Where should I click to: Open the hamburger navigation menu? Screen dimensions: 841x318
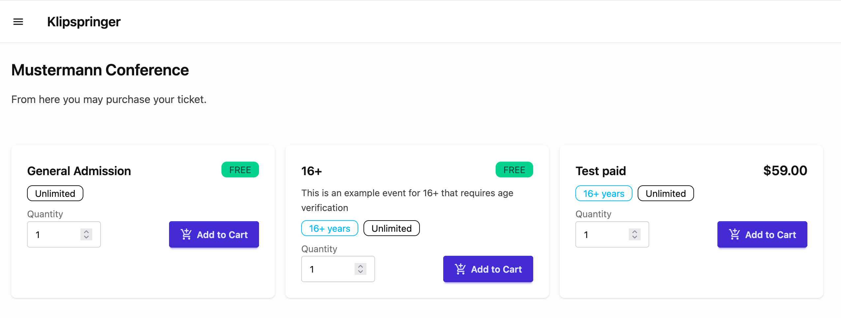coord(18,22)
